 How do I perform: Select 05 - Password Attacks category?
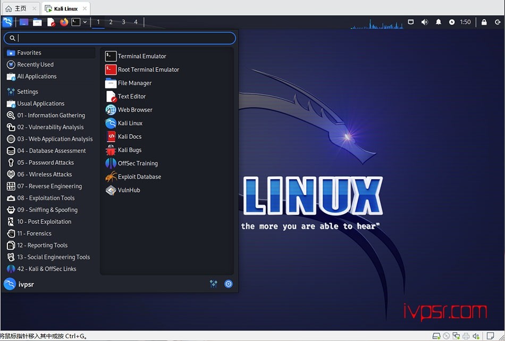(50, 162)
